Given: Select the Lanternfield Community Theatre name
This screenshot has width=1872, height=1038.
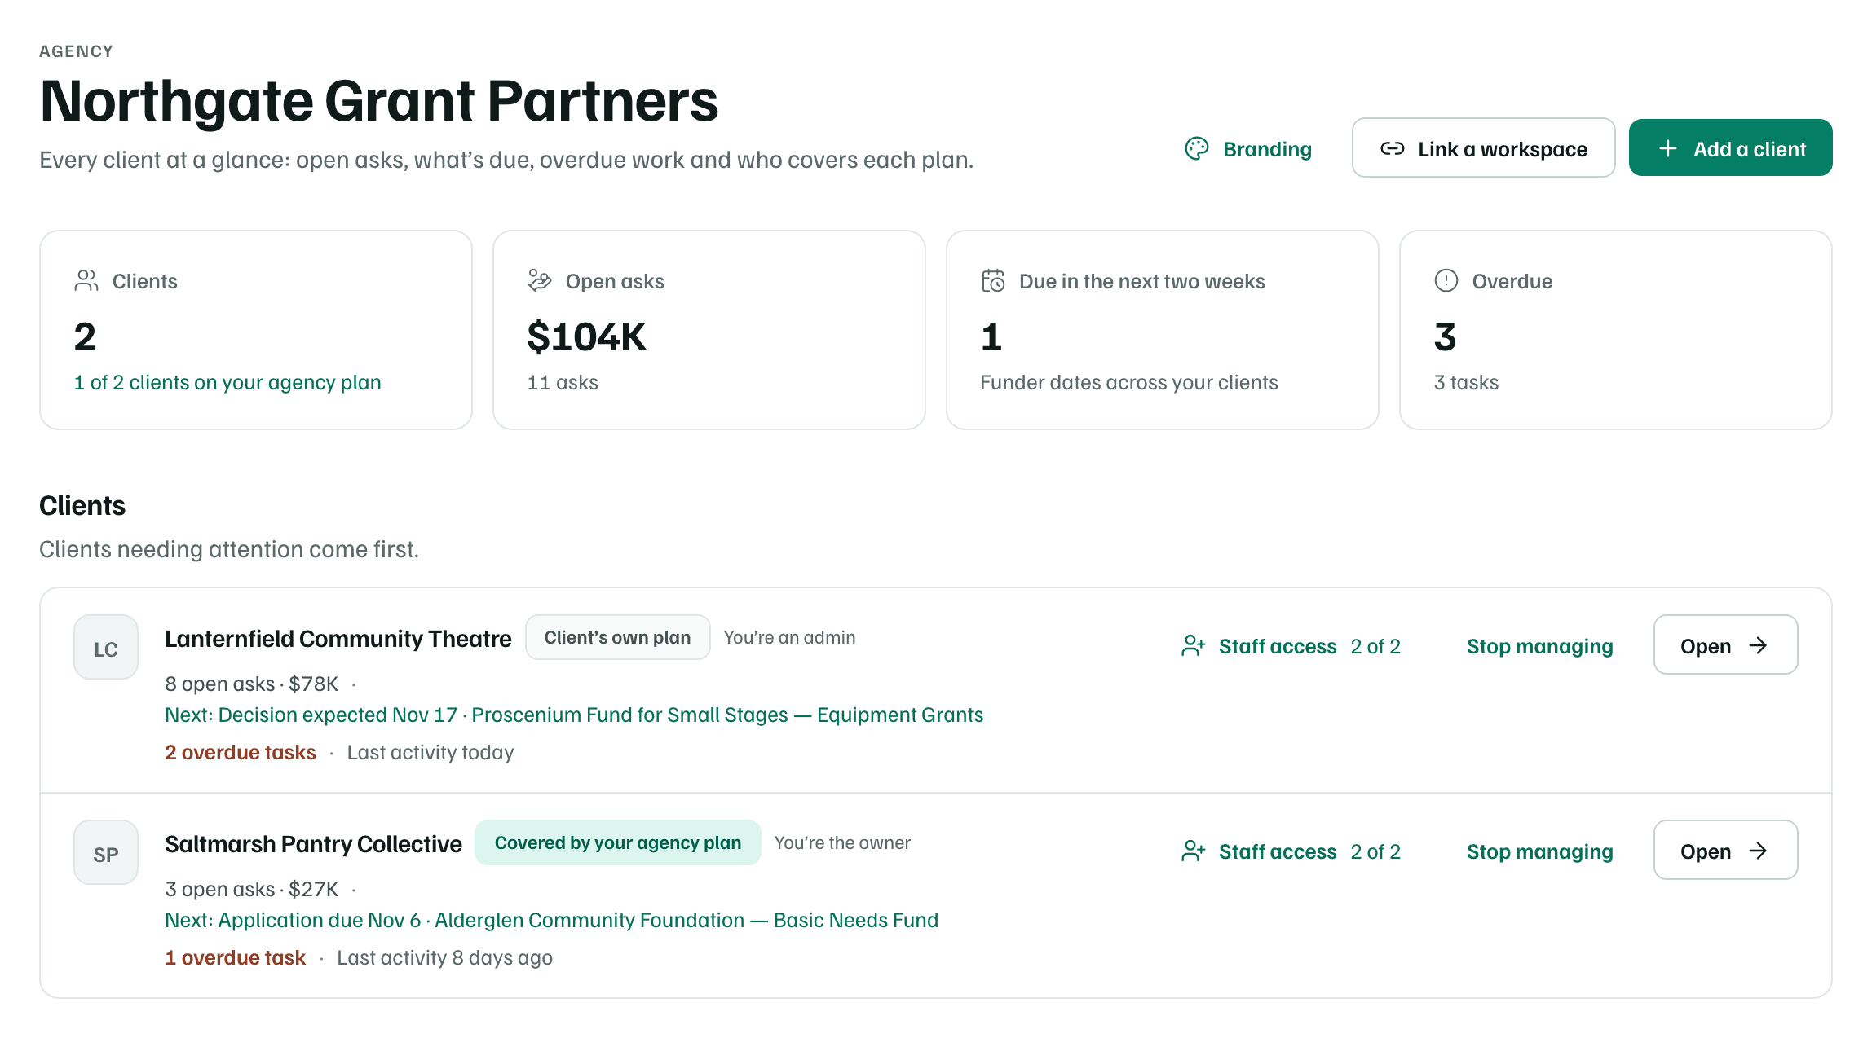Looking at the screenshot, I should click(x=338, y=639).
